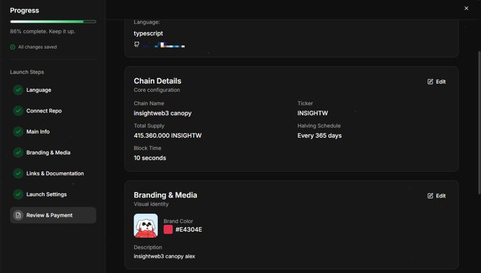
Task: Click the total supply '415.360.000 INSIGHTW'
Action: [168, 136]
